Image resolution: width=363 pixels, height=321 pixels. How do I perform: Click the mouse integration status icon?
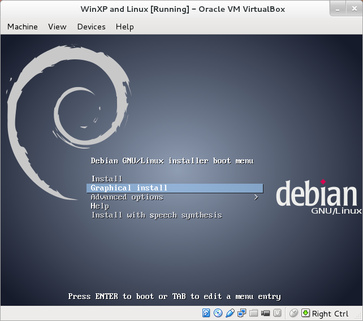tap(293, 313)
